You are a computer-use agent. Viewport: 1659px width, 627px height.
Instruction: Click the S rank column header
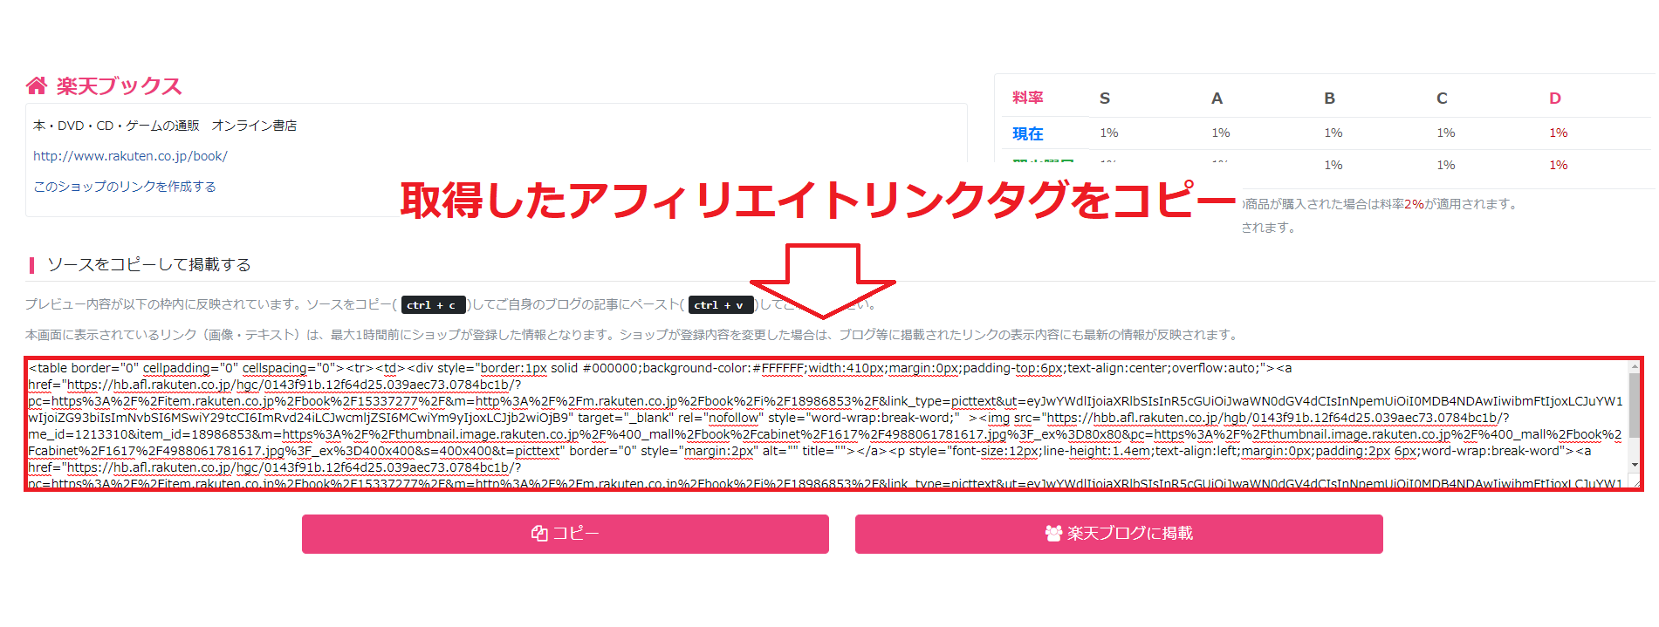(x=1105, y=99)
